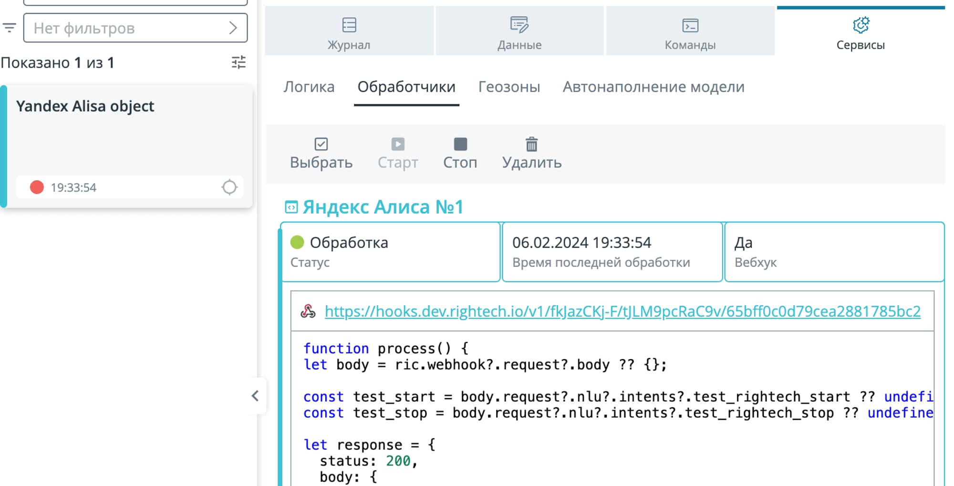Click the webhook icon beside URL
The image size is (954, 486).
coord(308,311)
